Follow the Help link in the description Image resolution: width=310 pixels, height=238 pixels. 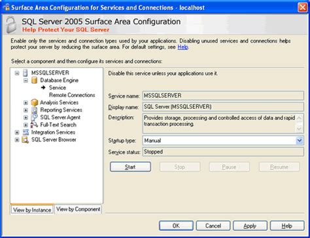[x=182, y=47]
